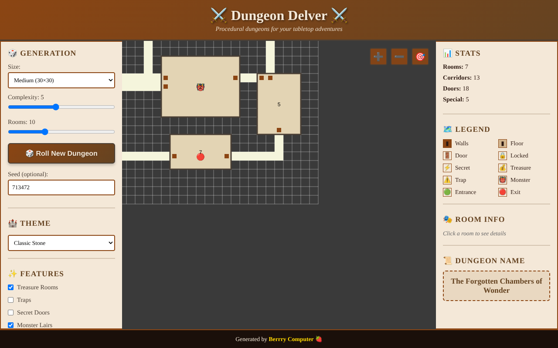
Task: Click inside the Seed input field
Action: tap(61, 187)
